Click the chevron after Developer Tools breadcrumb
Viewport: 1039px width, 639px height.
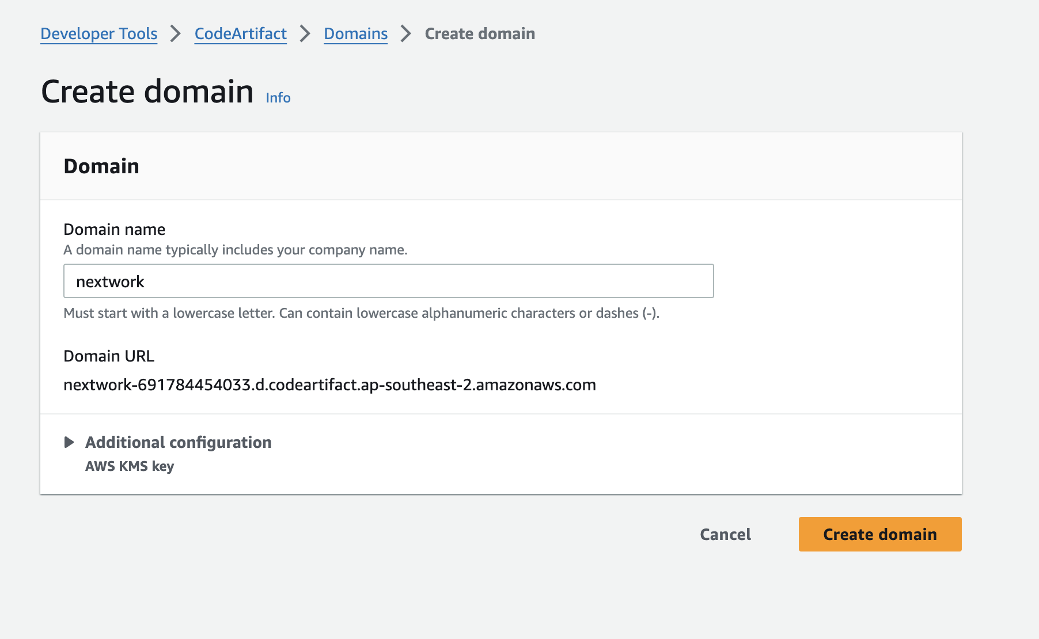176,34
